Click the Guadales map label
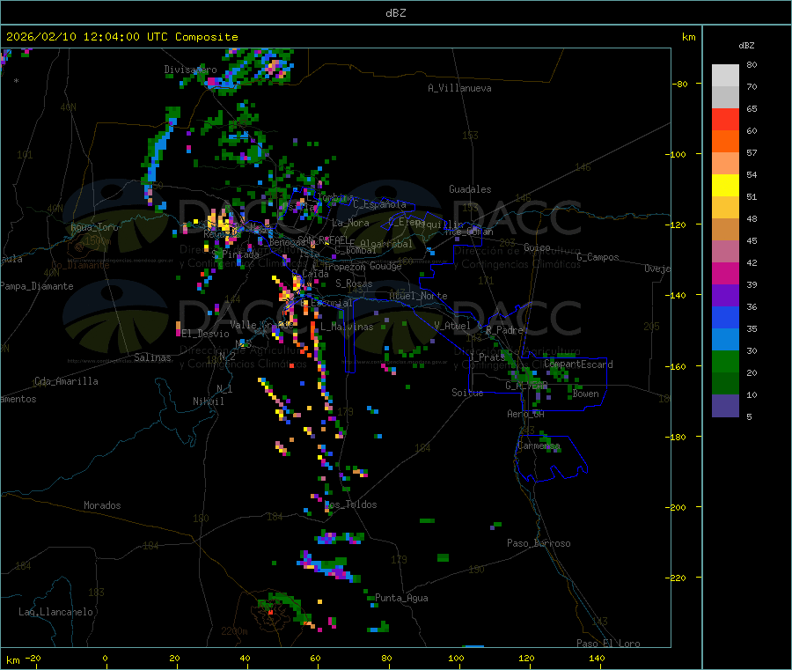 [470, 189]
